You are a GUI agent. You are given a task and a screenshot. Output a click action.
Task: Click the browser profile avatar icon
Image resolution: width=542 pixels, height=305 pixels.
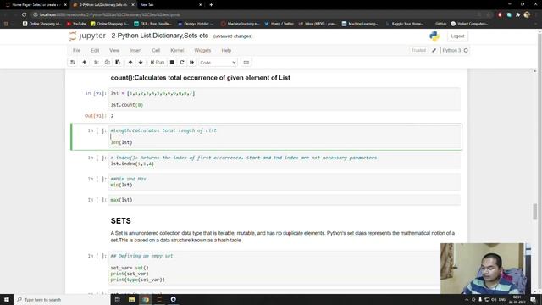tap(527, 14)
